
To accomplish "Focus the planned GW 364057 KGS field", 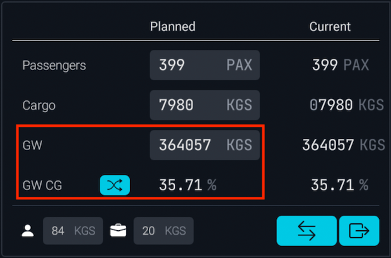I will 204,145.
